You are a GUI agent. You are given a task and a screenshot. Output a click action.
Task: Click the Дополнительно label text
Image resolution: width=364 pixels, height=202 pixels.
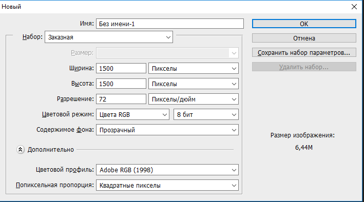(x=51, y=150)
